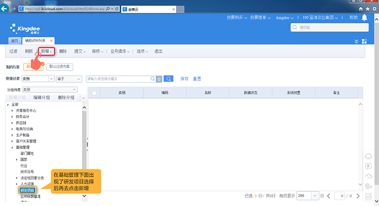Switch to the 首页 tab

pos(15,41)
